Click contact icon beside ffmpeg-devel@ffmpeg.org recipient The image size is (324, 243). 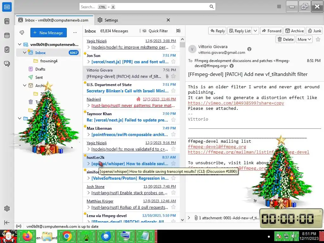coord(232,66)
